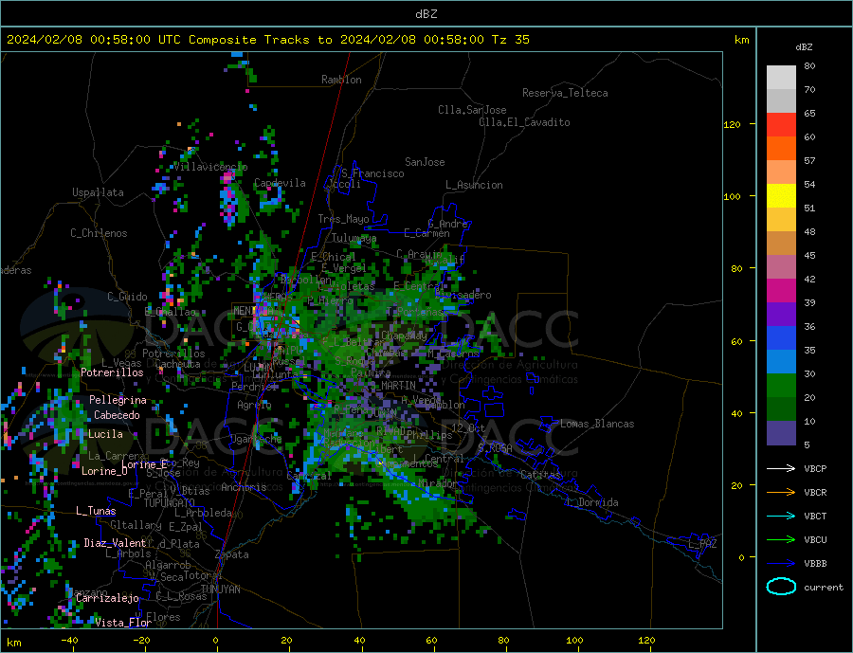Click the 'S.ROSA' place label

(x=495, y=448)
